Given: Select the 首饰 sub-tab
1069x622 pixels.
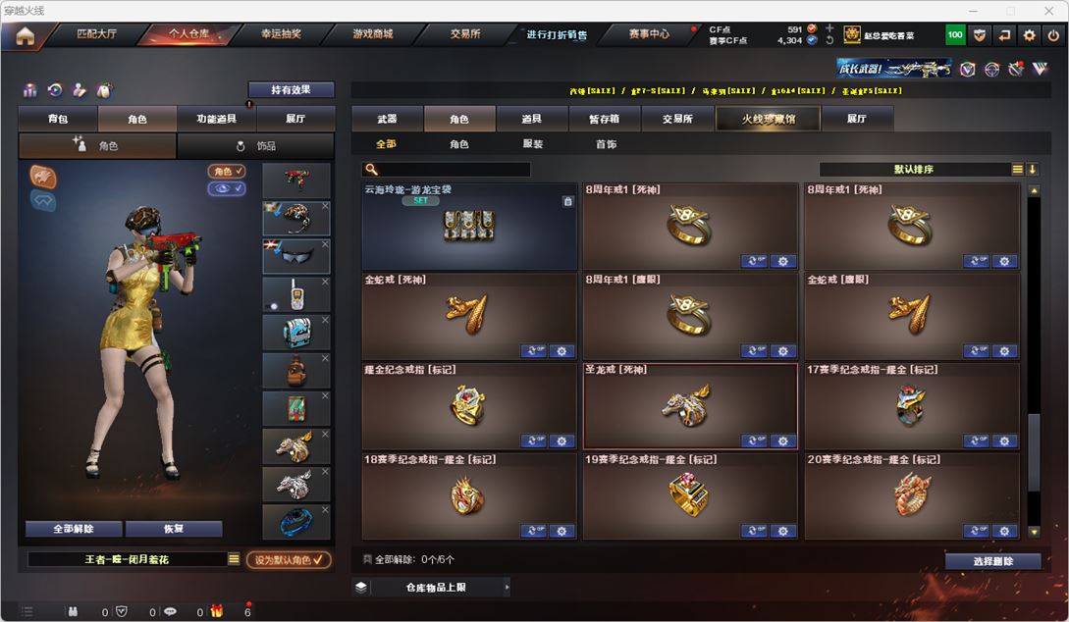Looking at the screenshot, I should [606, 144].
